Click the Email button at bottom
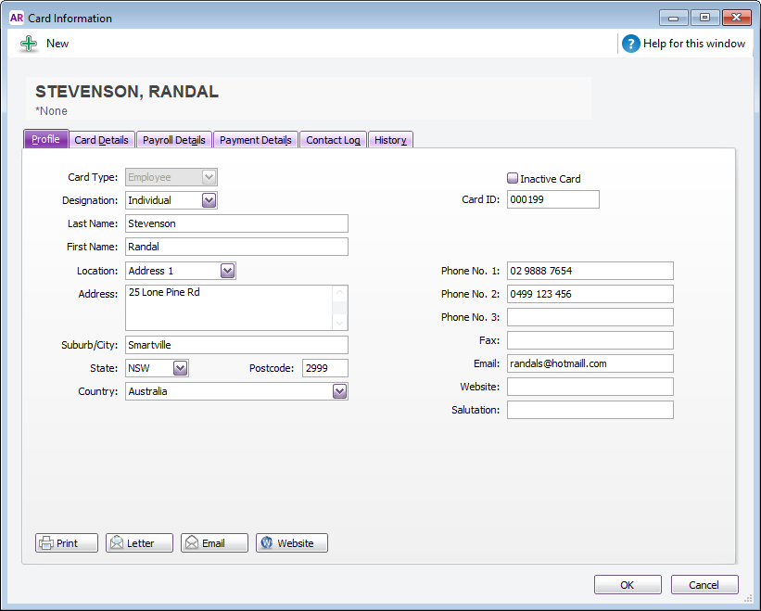This screenshot has height=611, width=761. click(x=214, y=543)
